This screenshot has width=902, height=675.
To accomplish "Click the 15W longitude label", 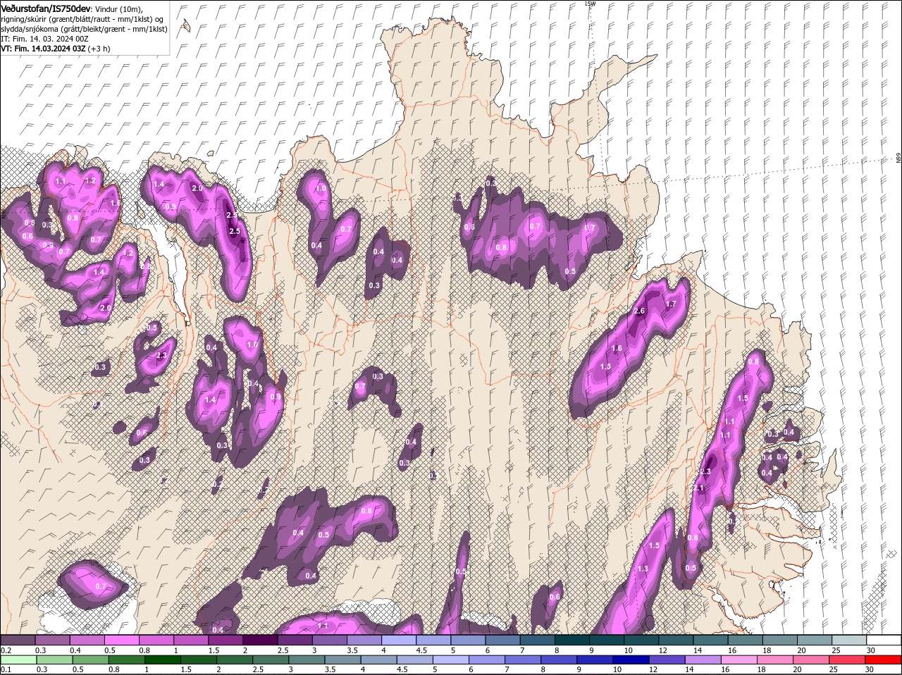I will point(590,4).
